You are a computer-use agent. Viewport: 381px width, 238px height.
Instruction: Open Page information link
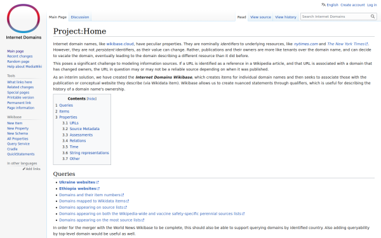click(x=21, y=108)
